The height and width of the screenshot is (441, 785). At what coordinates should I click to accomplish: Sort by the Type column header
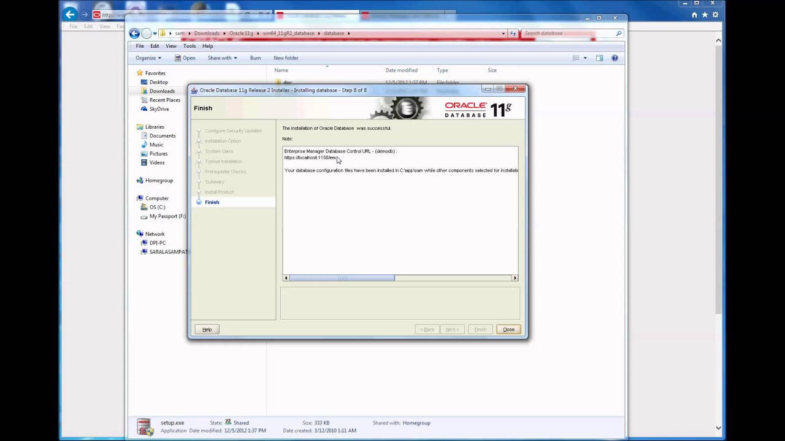pyautogui.click(x=442, y=70)
